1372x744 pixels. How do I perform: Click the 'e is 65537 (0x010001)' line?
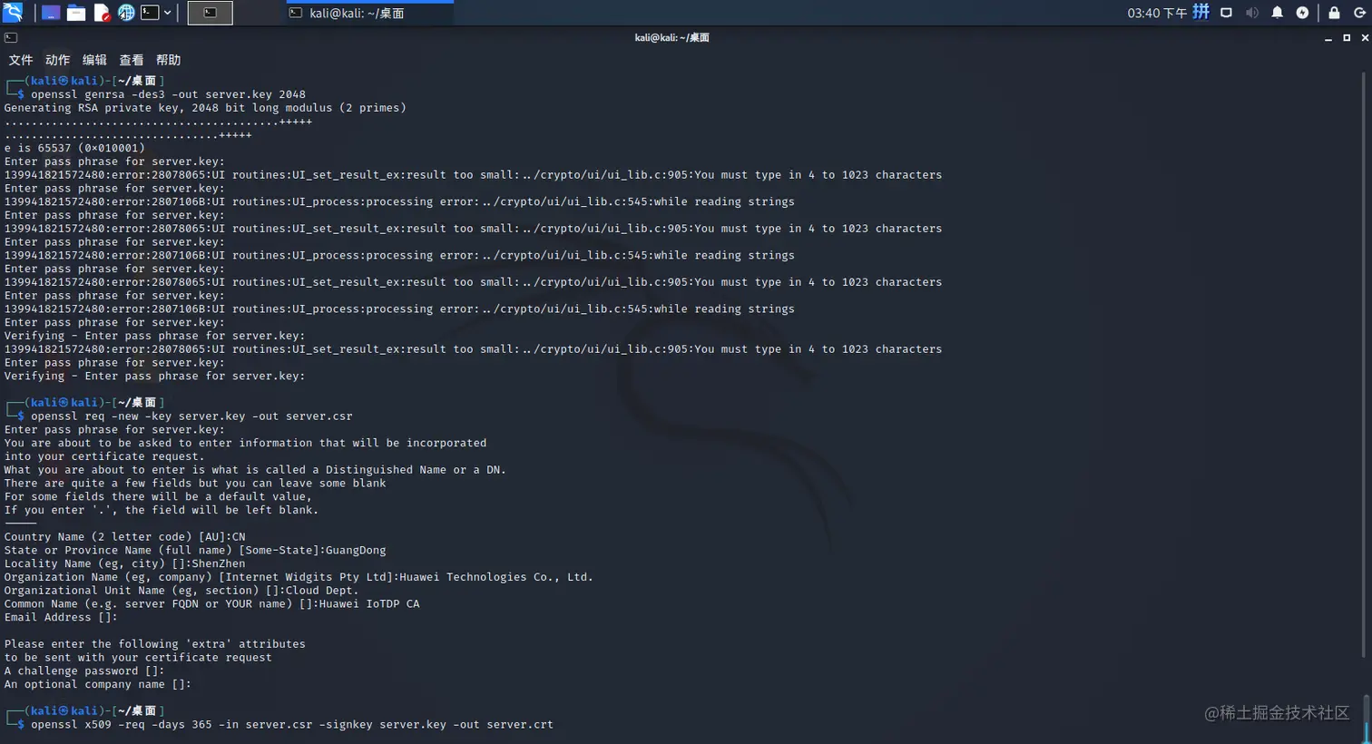click(x=74, y=148)
